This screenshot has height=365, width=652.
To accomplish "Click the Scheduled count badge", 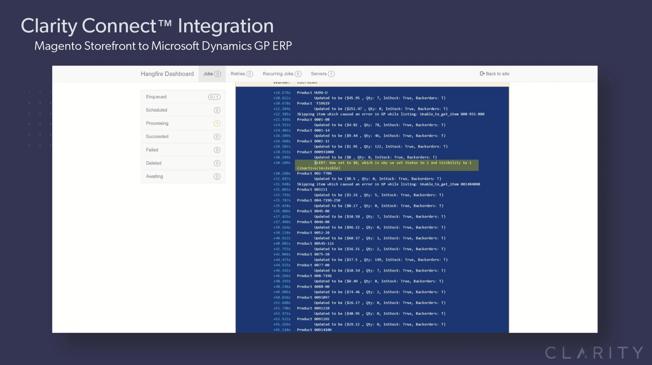I will coord(217,110).
